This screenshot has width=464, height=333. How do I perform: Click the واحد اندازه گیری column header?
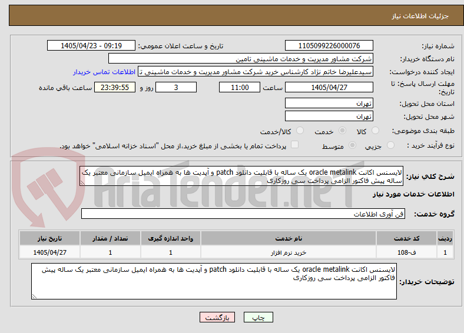pyautogui.click(x=171, y=238)
